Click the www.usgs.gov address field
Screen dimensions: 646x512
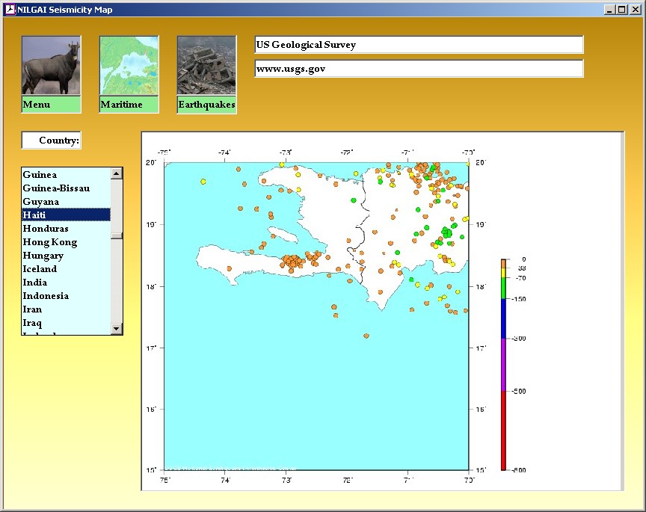(x=419, y=69)
